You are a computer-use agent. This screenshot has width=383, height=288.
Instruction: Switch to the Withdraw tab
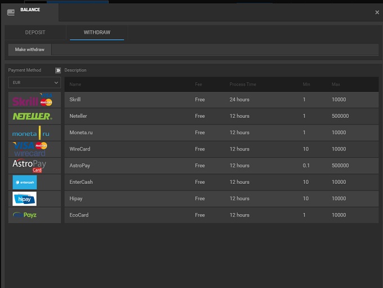pos(97,33)
